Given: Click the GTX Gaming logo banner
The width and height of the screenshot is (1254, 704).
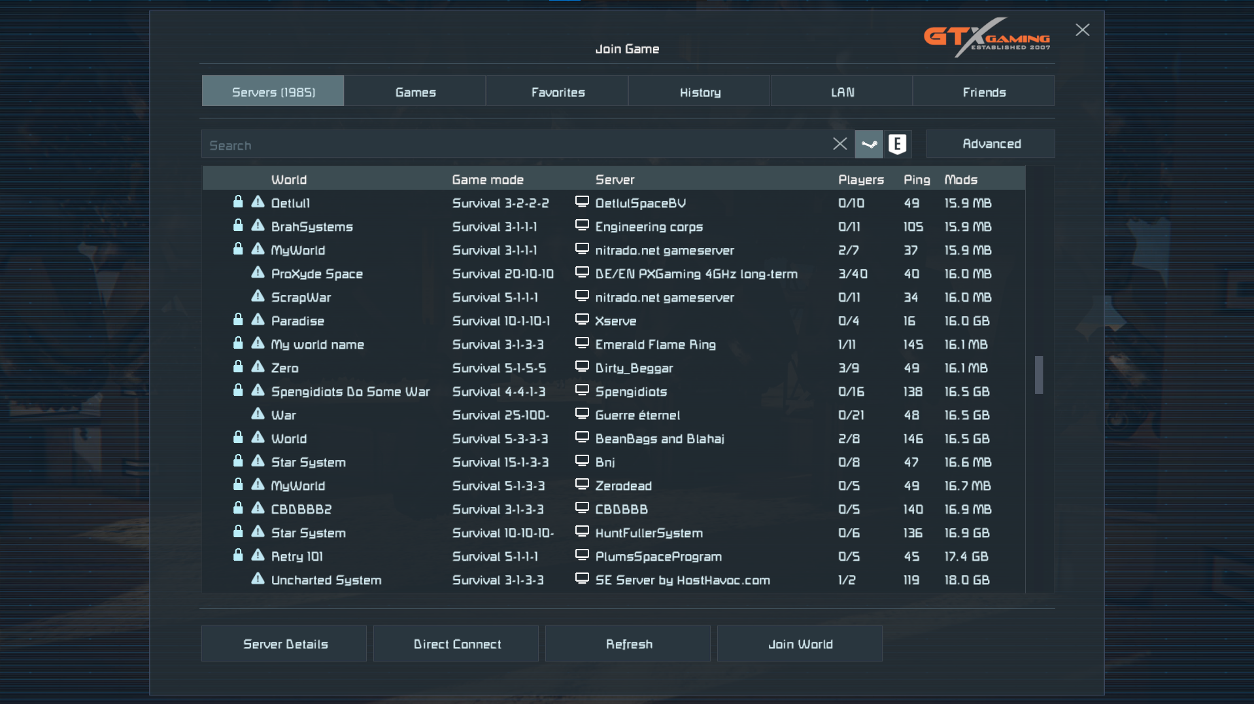Looking at the screenshot, I should (987, 37).
